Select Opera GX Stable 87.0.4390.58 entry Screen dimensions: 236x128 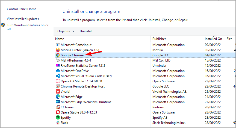pos(81,81)
